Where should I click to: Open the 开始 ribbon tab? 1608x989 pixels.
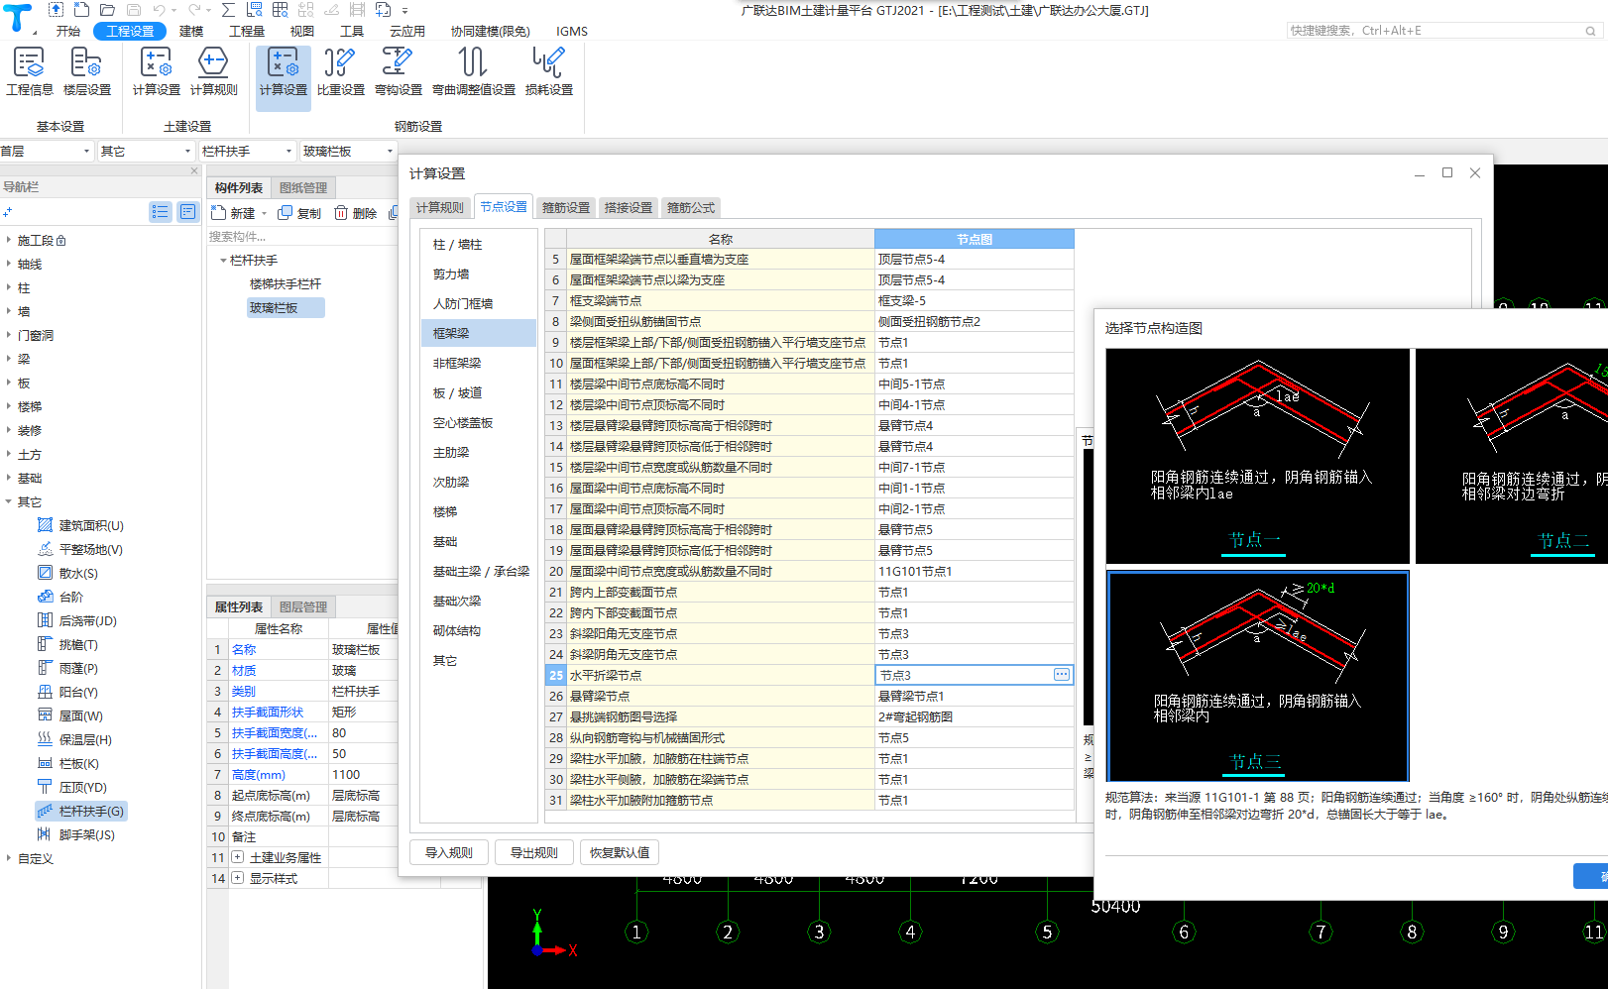68,31
